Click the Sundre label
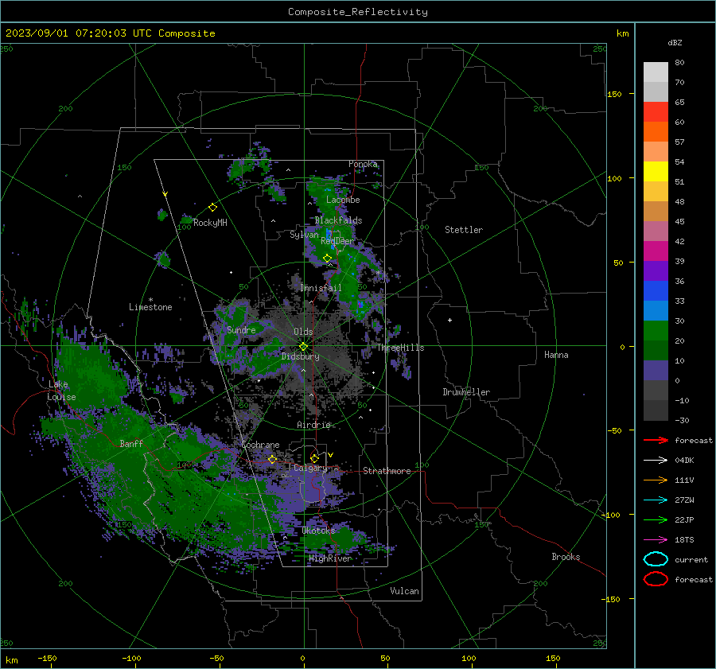Screen dimensions: 716x669 tap(241, 330)
